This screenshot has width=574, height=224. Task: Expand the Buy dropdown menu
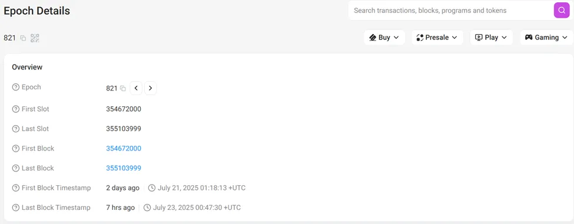point(384,38)
